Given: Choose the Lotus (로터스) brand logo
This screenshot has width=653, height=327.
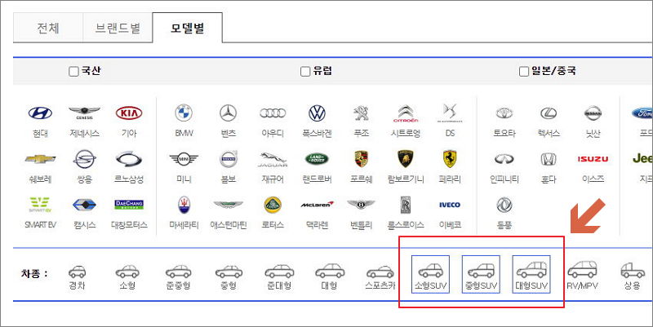Looking at the screenshot, I should pyautogui.click(x=273, y=205).
